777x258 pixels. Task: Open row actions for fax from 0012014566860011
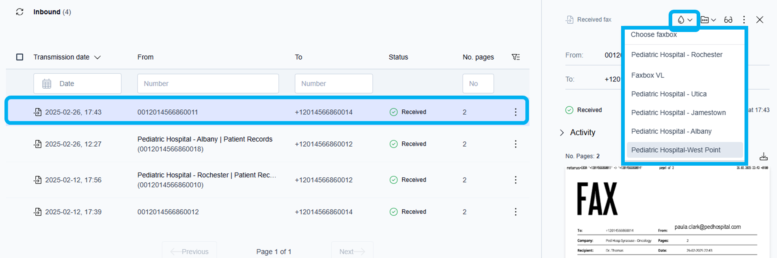[x=516, y=112]
